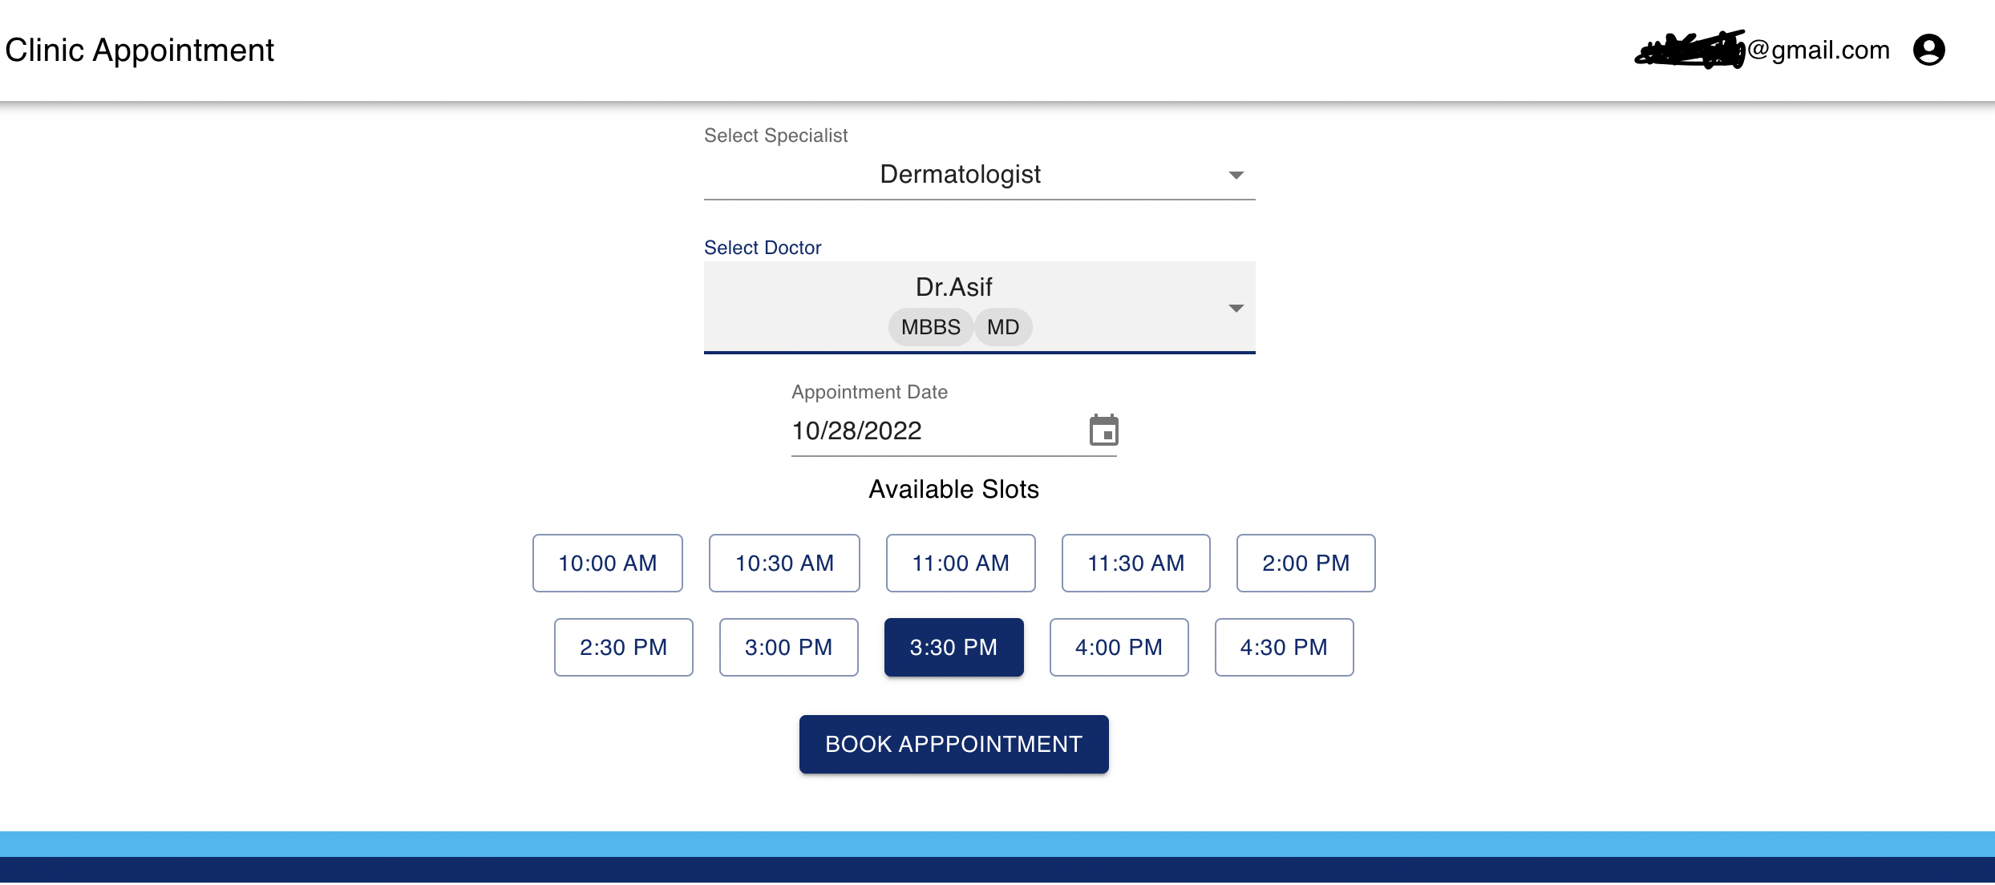Select the 2:00 PM time slot
The height and width of the screenshot is (885, 1995).
click(x=1305, y=564)
